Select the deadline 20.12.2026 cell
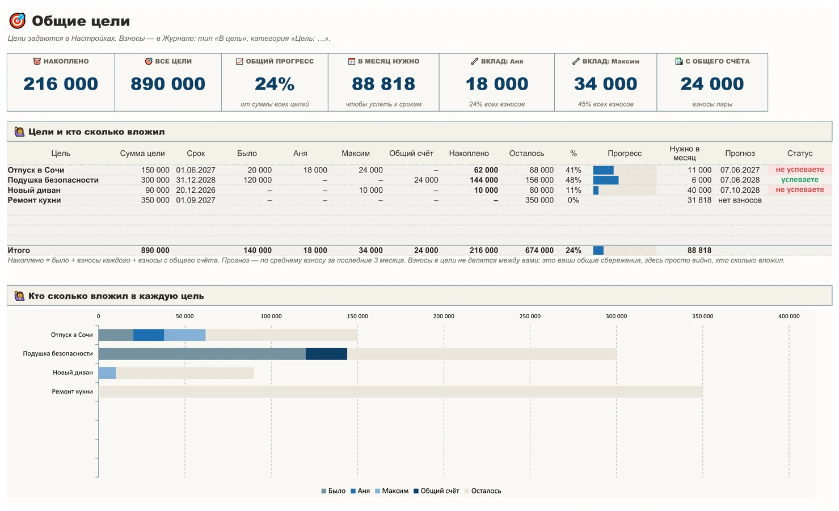Image resolution: width=839 pixels, height=511 pixels. 196,191
